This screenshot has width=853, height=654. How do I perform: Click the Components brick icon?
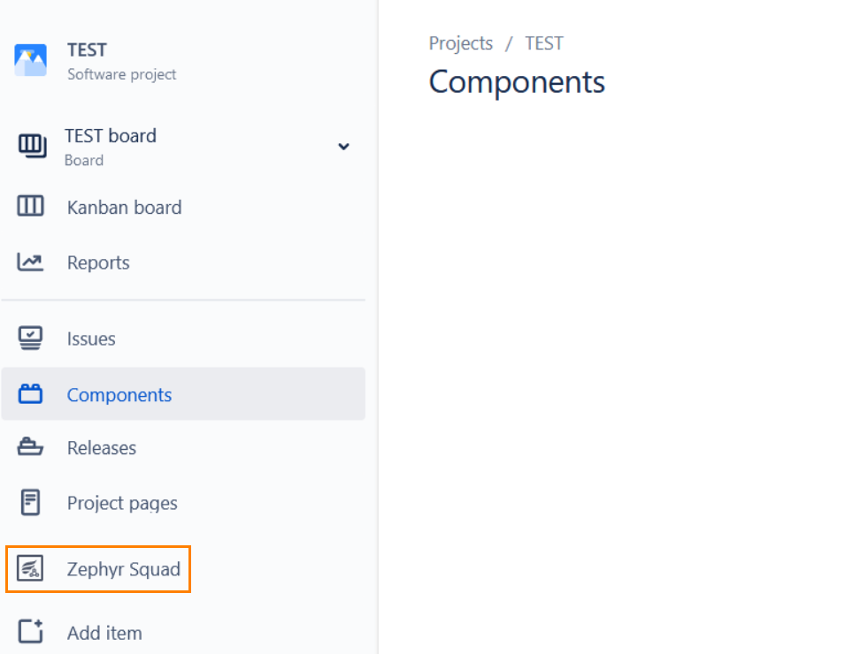(31, 395)
